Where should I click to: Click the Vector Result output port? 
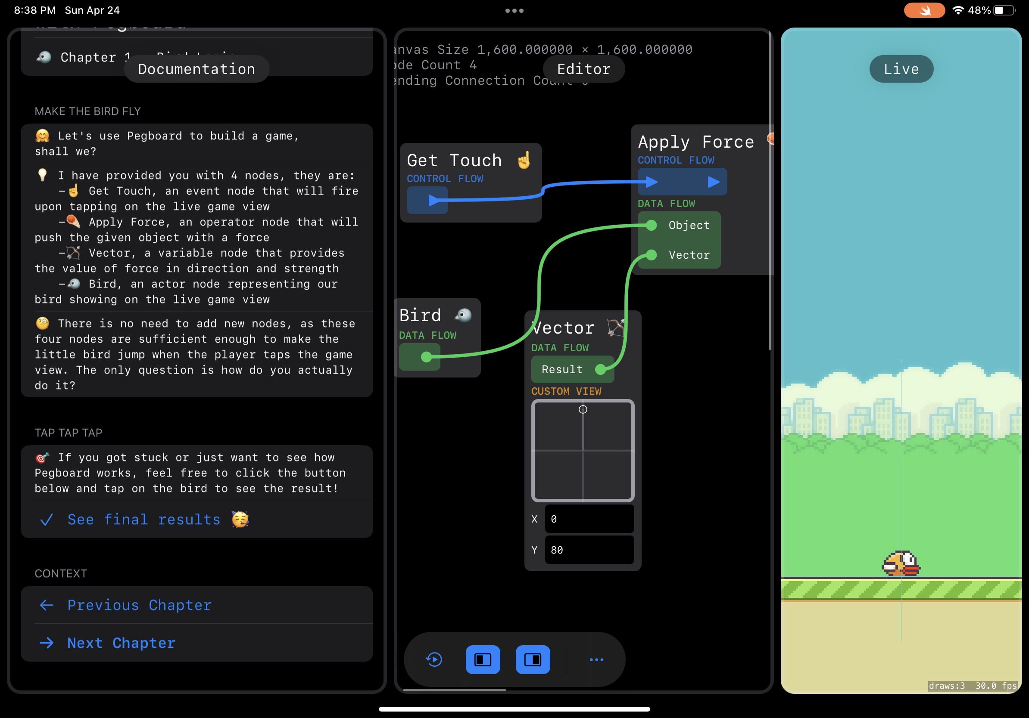pos(600,369)
